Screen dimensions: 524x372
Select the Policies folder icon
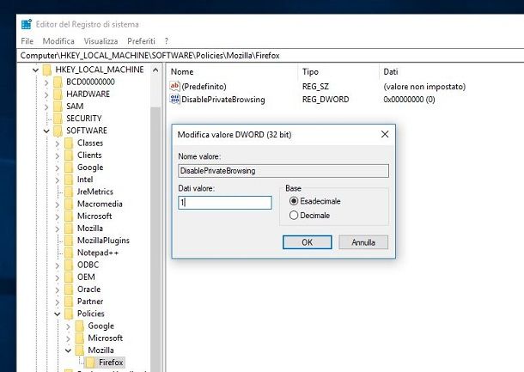[x=69, y=314]
